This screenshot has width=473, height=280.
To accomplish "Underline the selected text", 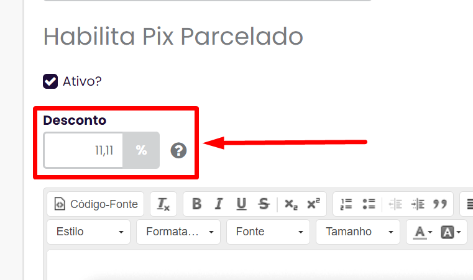I will 241,204.
